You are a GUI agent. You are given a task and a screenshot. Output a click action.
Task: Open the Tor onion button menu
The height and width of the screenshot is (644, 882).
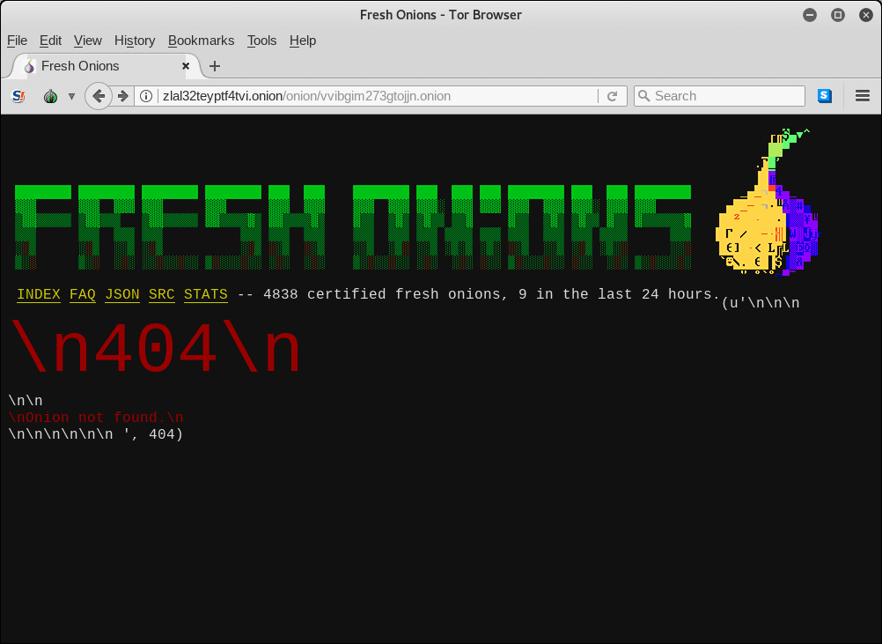click(x=51, y=96)
